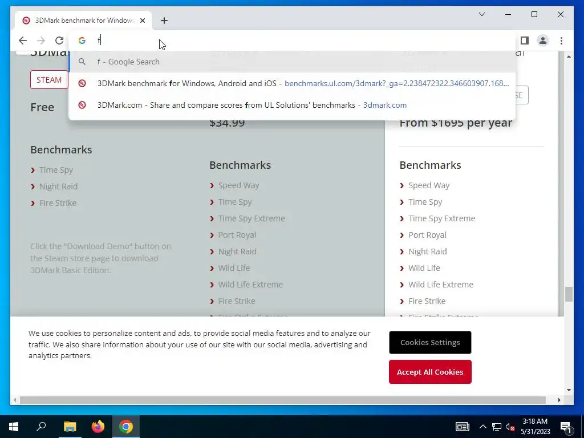Open the tab search chevron in title bar
This screenshot has width=584, height=438.
(x=481, y=14)
